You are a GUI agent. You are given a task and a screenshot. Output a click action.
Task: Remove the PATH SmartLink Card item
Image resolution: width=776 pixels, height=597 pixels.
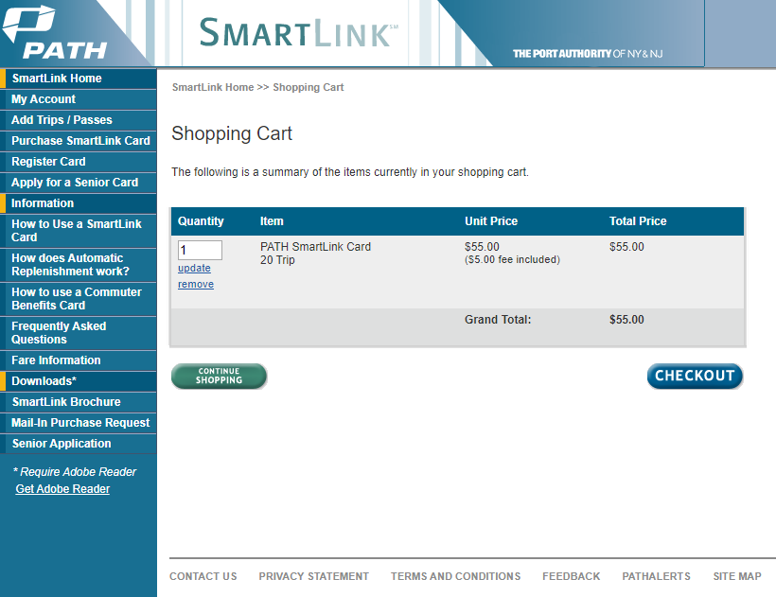[196, 285]
